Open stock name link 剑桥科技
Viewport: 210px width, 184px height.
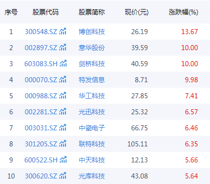point(92,64)
